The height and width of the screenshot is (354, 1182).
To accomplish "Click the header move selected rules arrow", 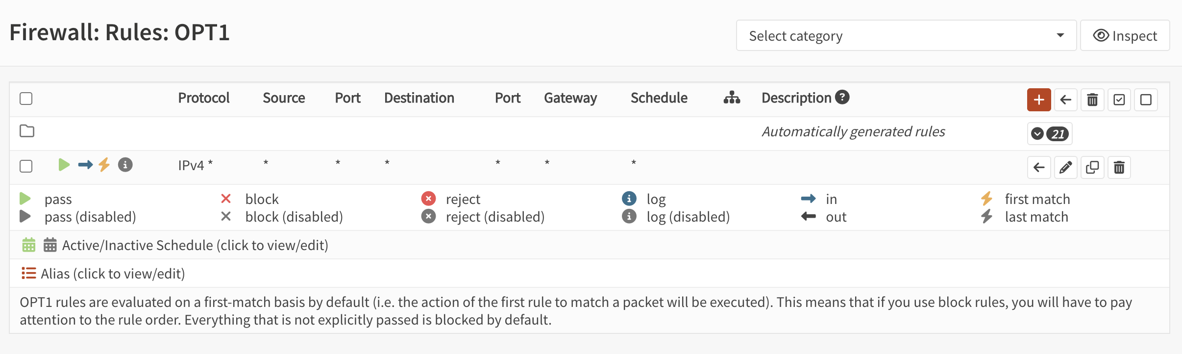I will pos(1066,100).
